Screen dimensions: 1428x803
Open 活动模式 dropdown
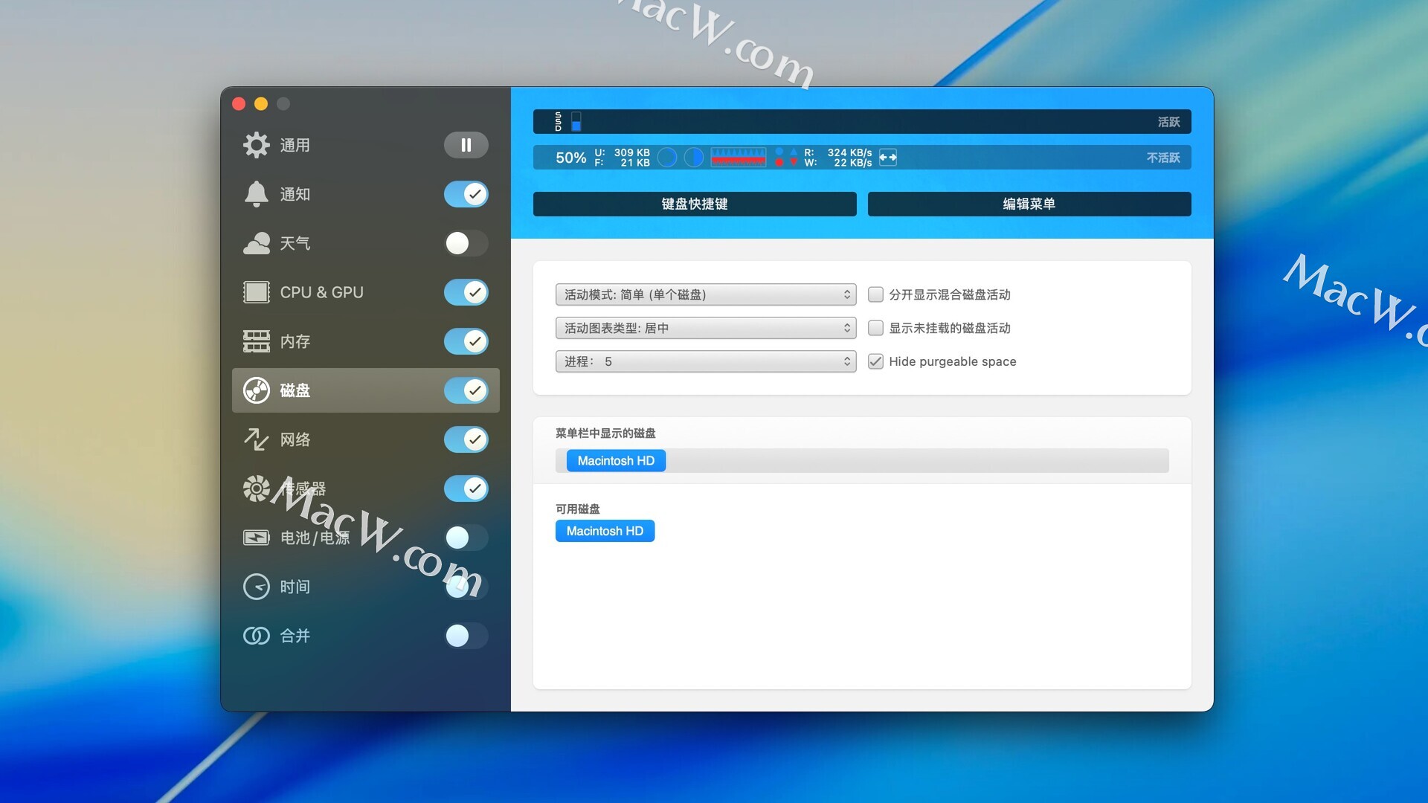705,294
